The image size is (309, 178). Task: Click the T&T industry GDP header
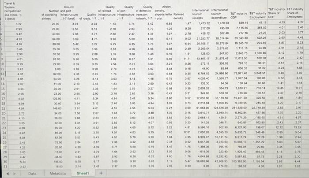[239, 15]
